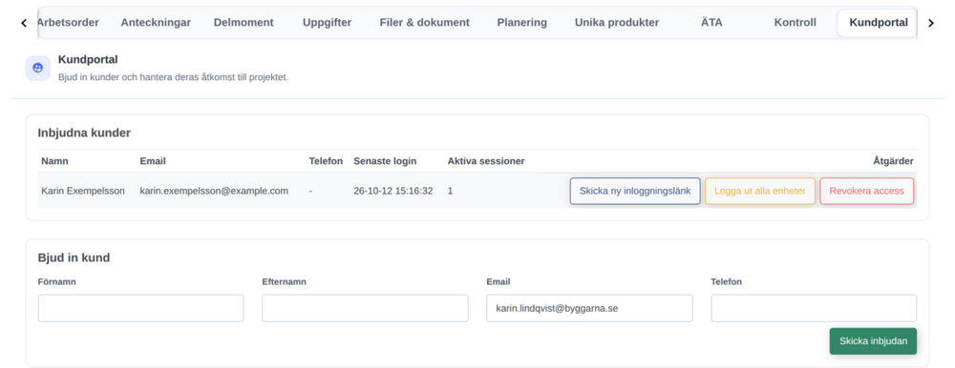Select the Uppgifter tab

[x=327, y=23]
